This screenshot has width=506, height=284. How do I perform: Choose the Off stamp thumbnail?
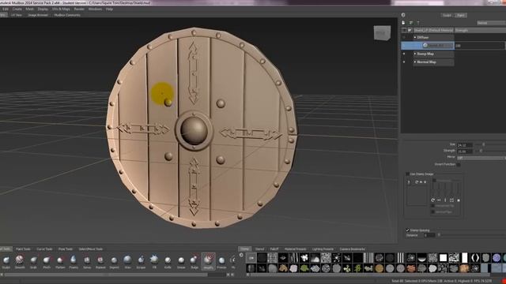(251, 258)
